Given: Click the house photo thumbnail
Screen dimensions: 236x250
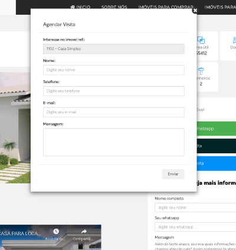Looking at the screenshot, I should coord(15,128).
